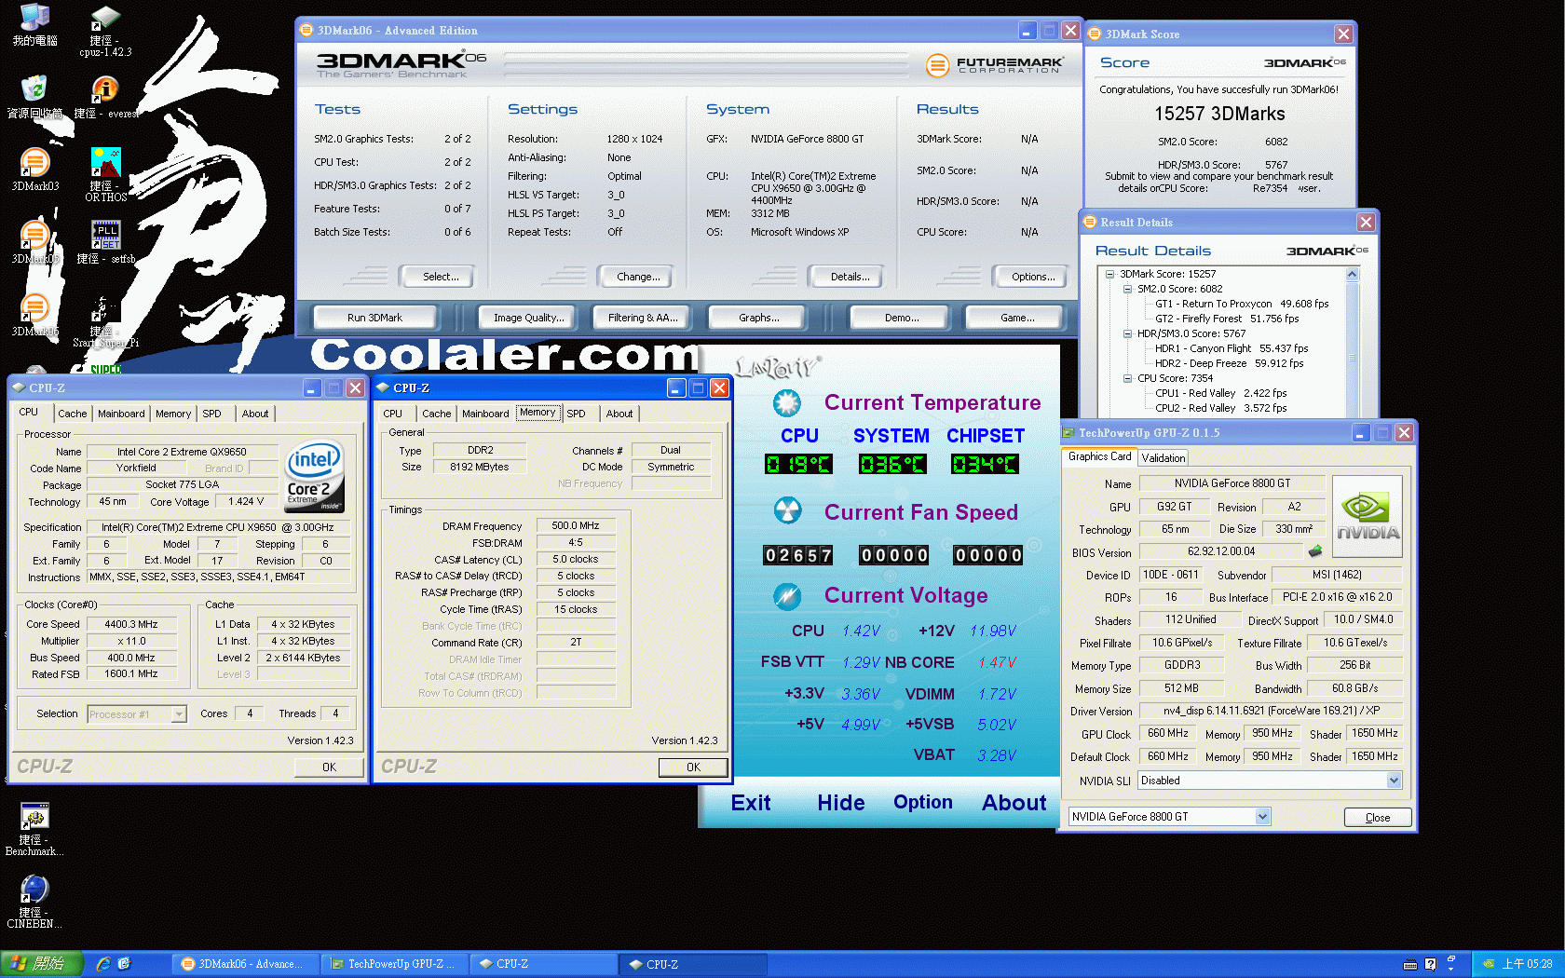Viewport: 1565px width, 978px height.
Task: Open the Image Quality... dialog button
Action: [528, 318]
